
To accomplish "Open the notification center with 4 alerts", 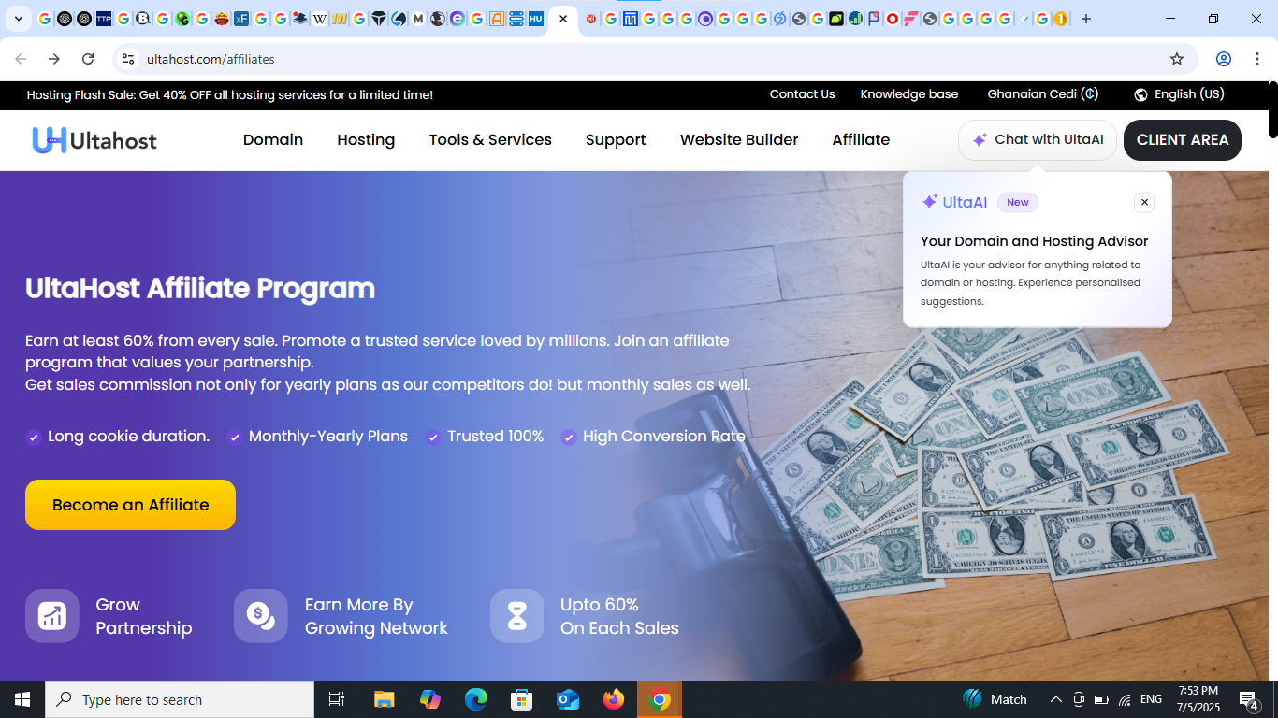I will [x=1248, y=699].
